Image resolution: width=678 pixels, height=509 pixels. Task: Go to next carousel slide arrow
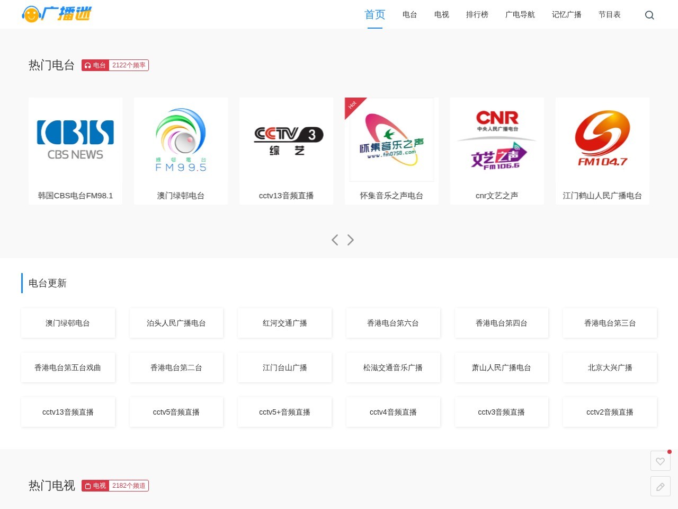click(x=351, y=240)
